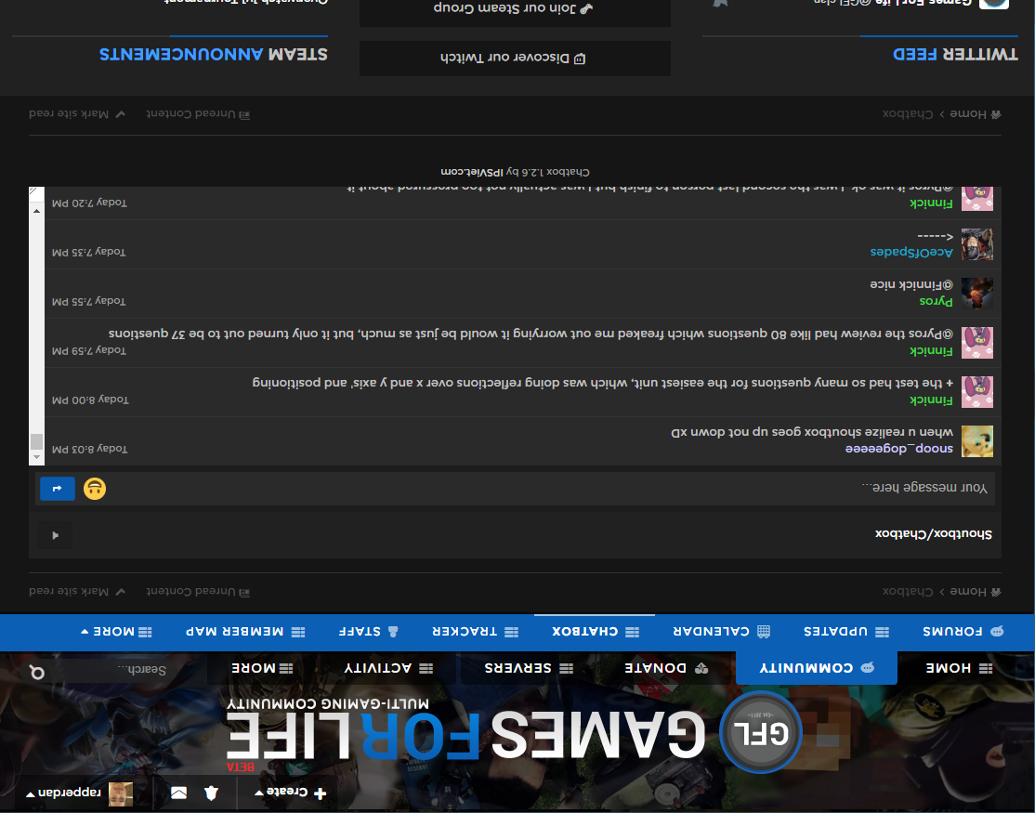
Task: Click the search magnifier icon
Action: point(37,672)
